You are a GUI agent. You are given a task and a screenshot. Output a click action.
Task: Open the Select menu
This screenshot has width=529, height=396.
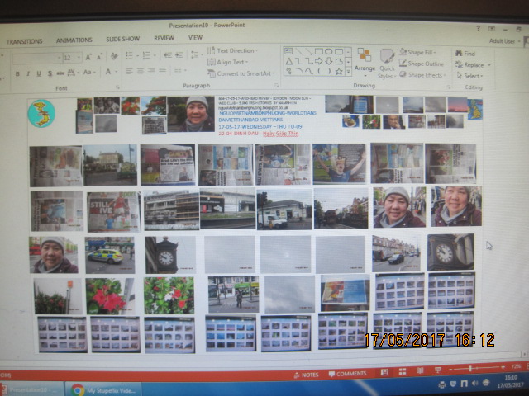469,76
